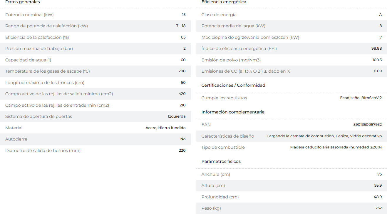Click the Datos generales section heading

(x=23, y=2)
